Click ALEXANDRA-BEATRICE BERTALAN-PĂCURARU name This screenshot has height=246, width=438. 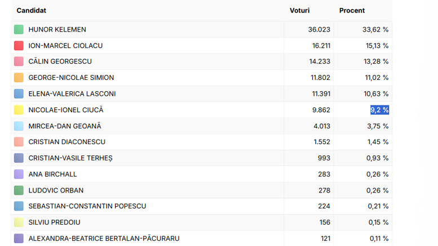click(104, 239)
